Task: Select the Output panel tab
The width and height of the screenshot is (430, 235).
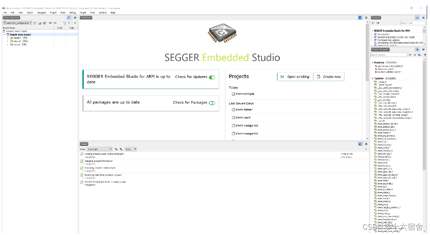Action: tap(84, 144)
